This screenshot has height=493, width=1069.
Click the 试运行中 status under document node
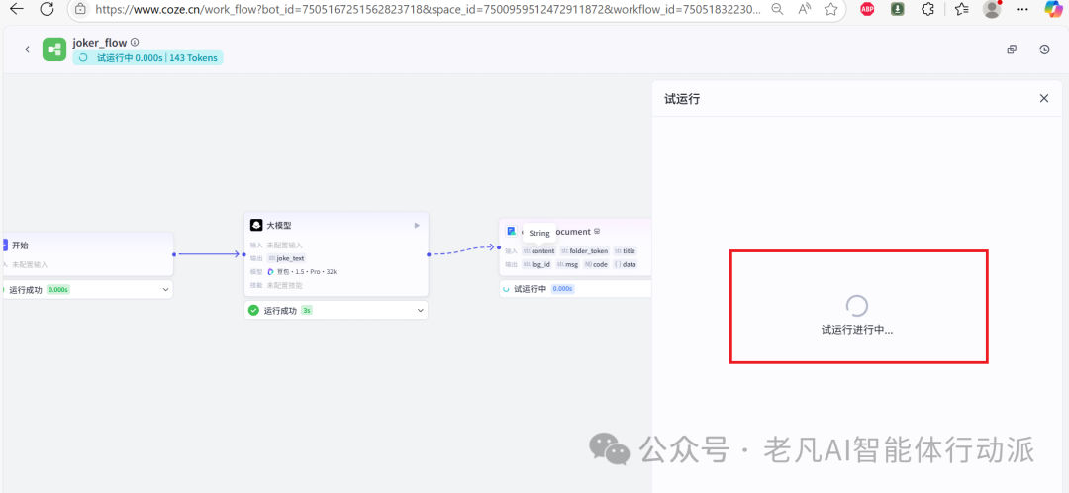tap(530, 289)
